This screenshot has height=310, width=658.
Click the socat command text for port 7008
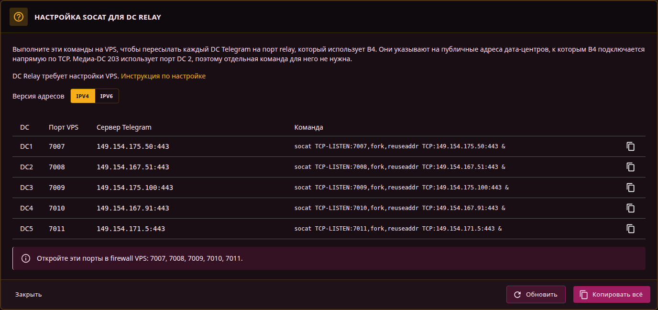pos(400,167)
